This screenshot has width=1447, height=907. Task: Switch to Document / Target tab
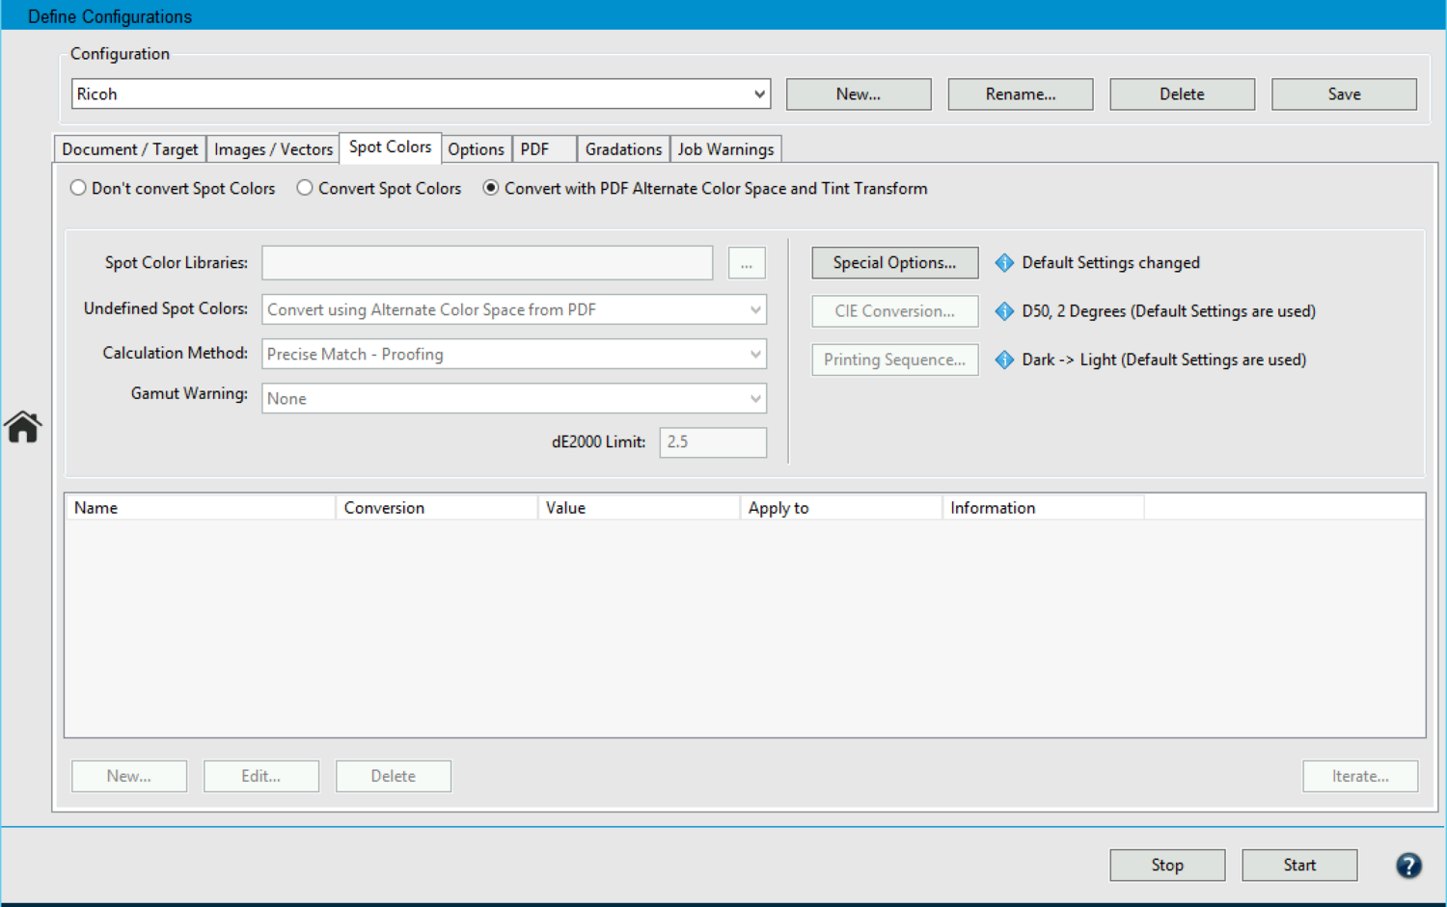[129, 149]
